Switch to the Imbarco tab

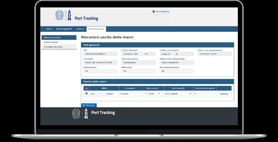pyautogui.click(x=80, y=29)
